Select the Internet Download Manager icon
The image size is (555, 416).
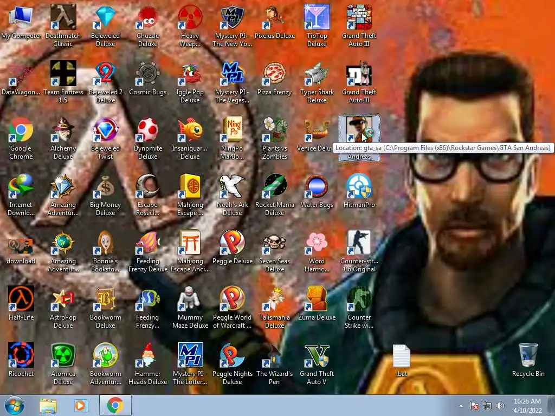(21, 186)
